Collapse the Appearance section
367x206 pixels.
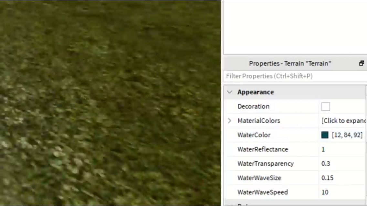tap(230, 92)
